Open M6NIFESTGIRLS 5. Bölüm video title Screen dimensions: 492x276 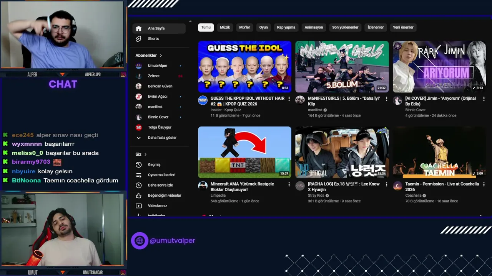(344, 101)
